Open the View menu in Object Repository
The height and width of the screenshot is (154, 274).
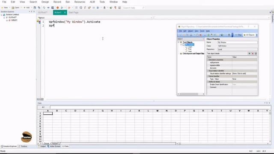197,31
